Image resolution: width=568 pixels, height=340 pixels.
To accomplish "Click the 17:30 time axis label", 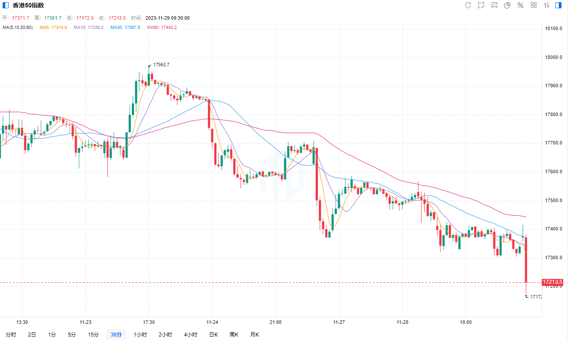I will [x=149, y=322].
